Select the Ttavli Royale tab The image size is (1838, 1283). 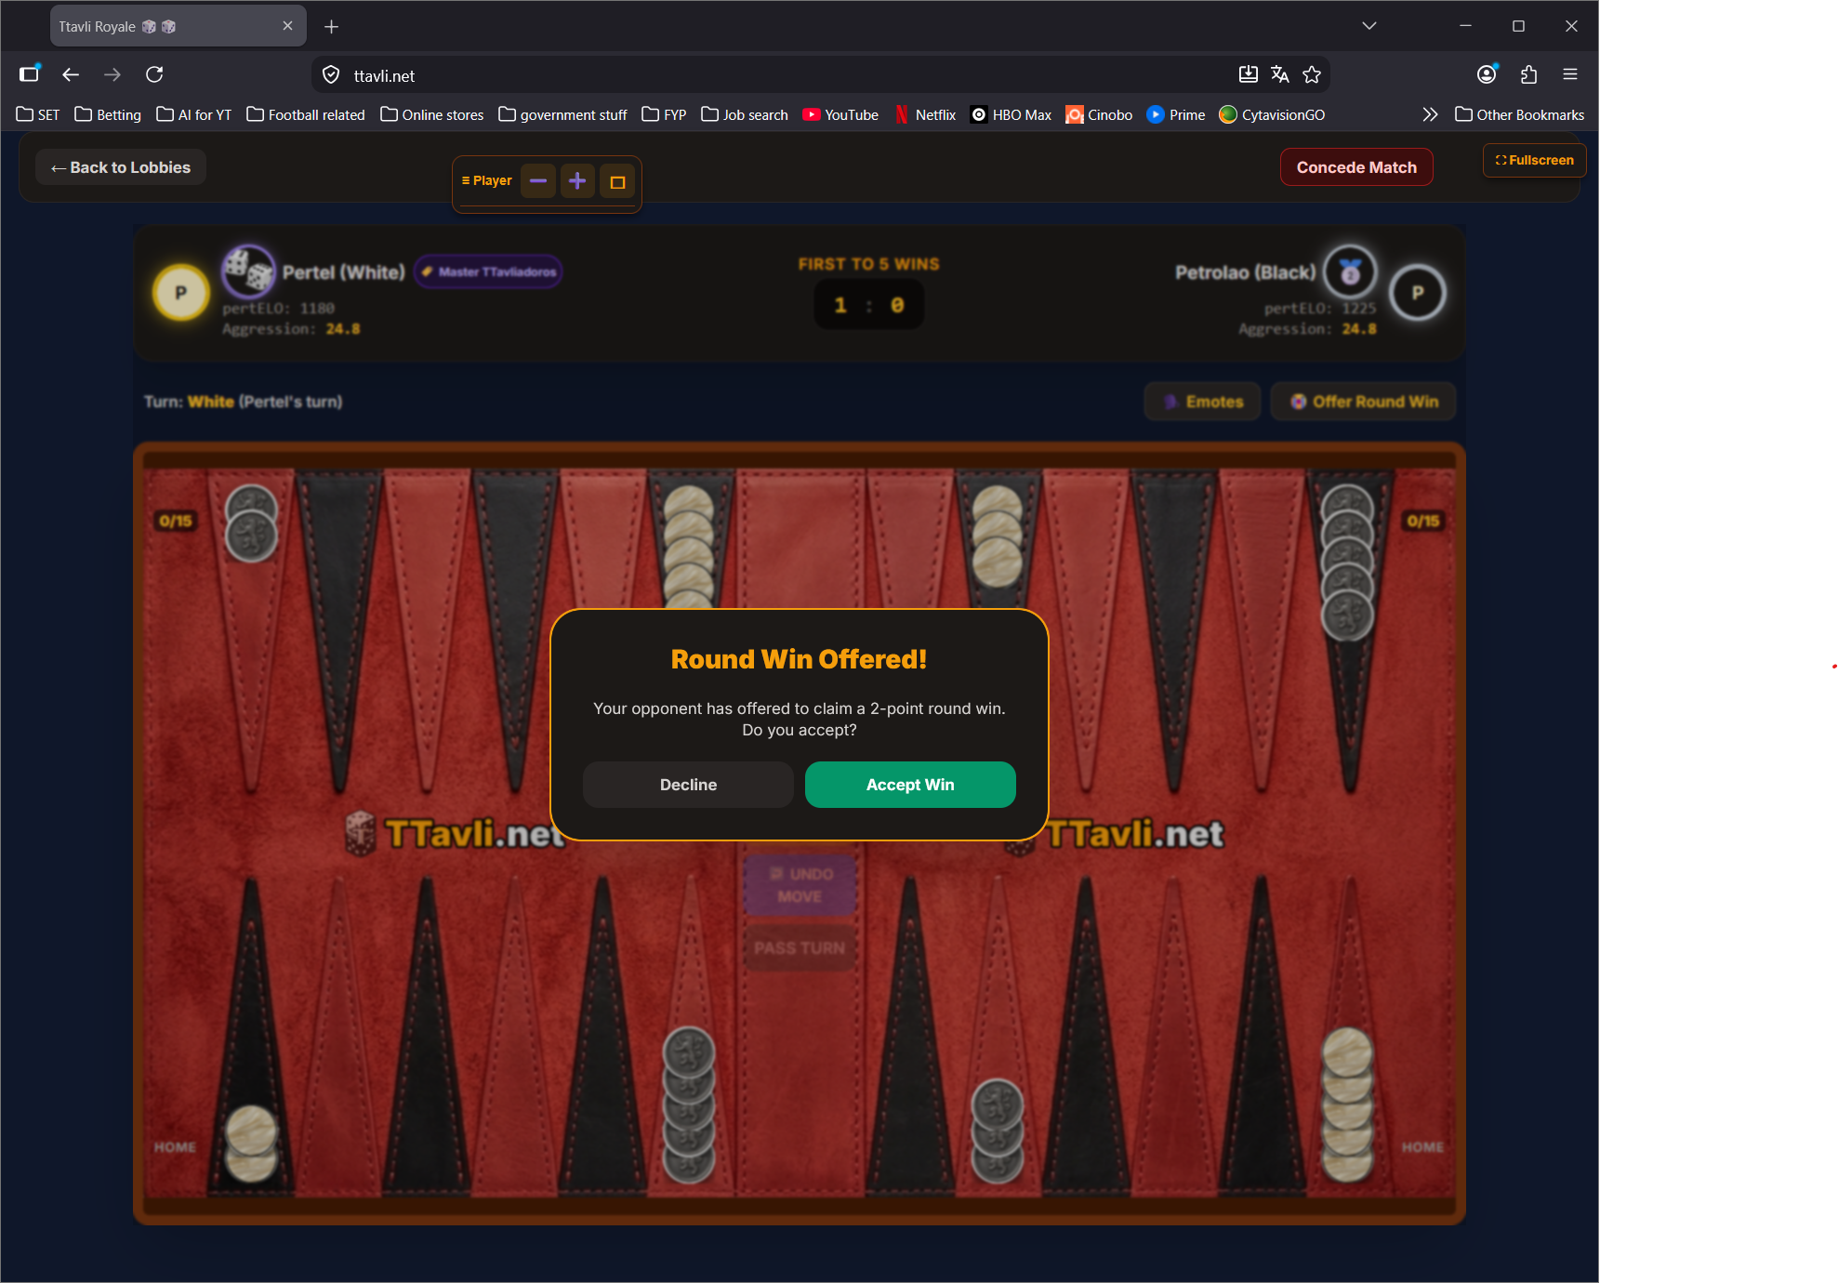(178, 27)
